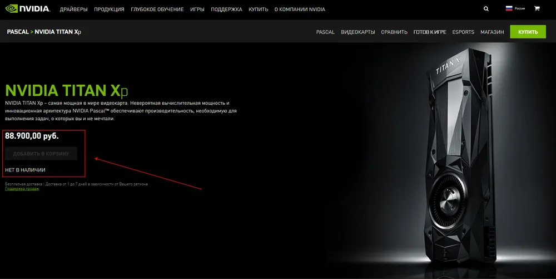Screen dimensions: 556x279
Task: Open the Поддержка продаж link
Action: (22, 189)
